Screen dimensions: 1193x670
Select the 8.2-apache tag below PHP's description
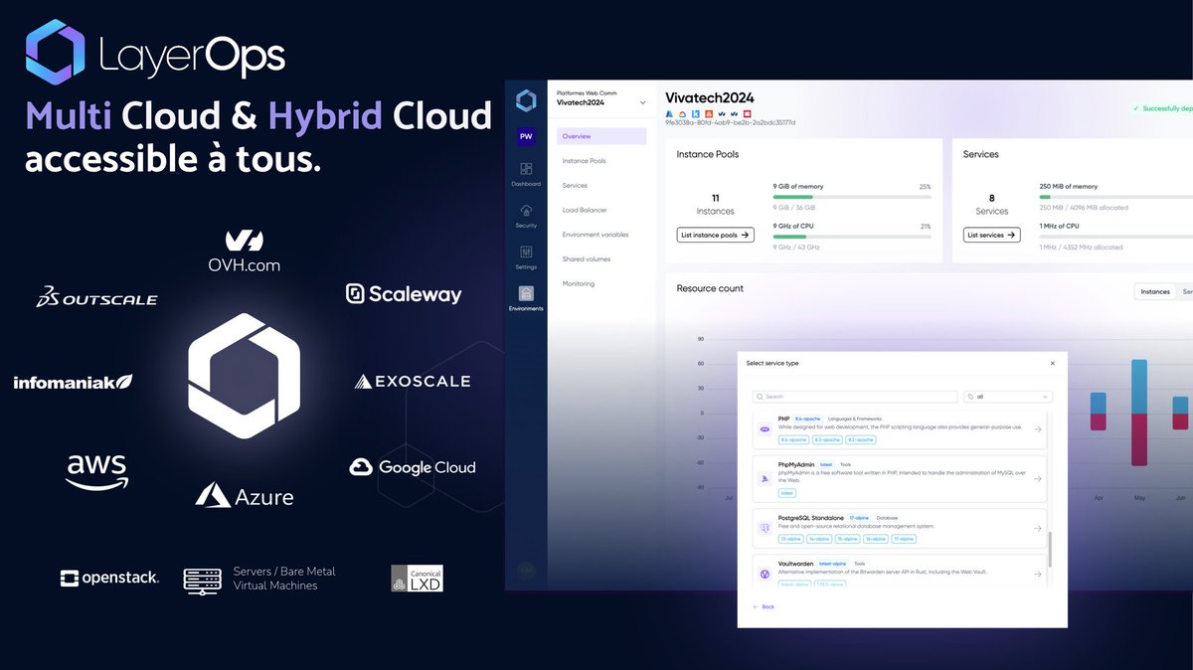click(x=861, y=439)
